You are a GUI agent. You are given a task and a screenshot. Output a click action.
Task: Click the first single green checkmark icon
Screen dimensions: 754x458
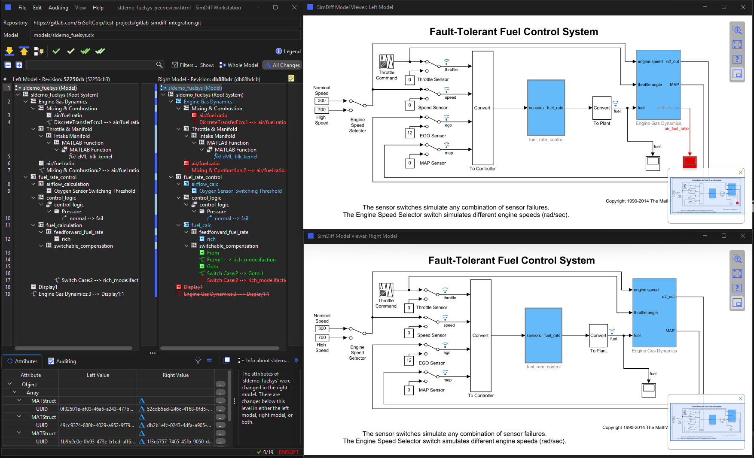(x=56, y=51)
